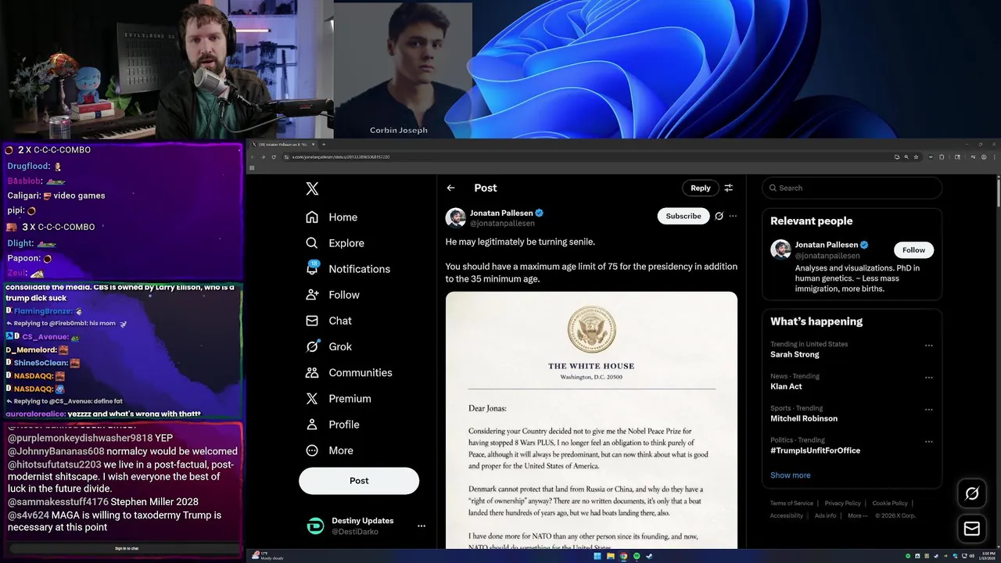
Task: Open Profile in the X sidebar
Action: click(332, 424)
